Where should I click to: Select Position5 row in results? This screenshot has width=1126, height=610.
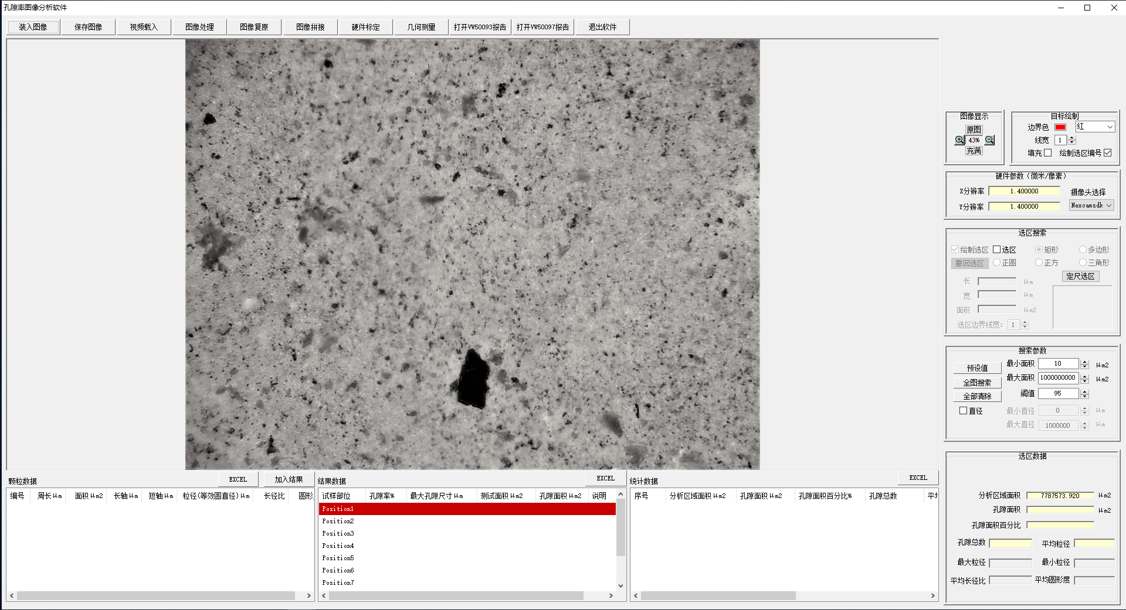tap(467, 558)
